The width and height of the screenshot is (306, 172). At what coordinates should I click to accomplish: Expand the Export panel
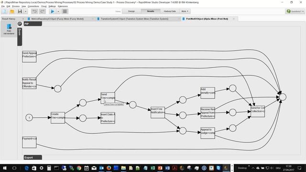[x=33, y=157]
